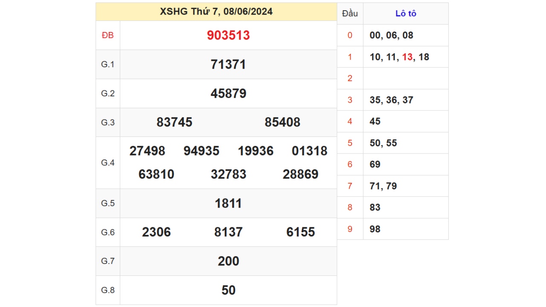
Task: Select head digit 9 in Đầu column
Action: (x=350, y=229)
